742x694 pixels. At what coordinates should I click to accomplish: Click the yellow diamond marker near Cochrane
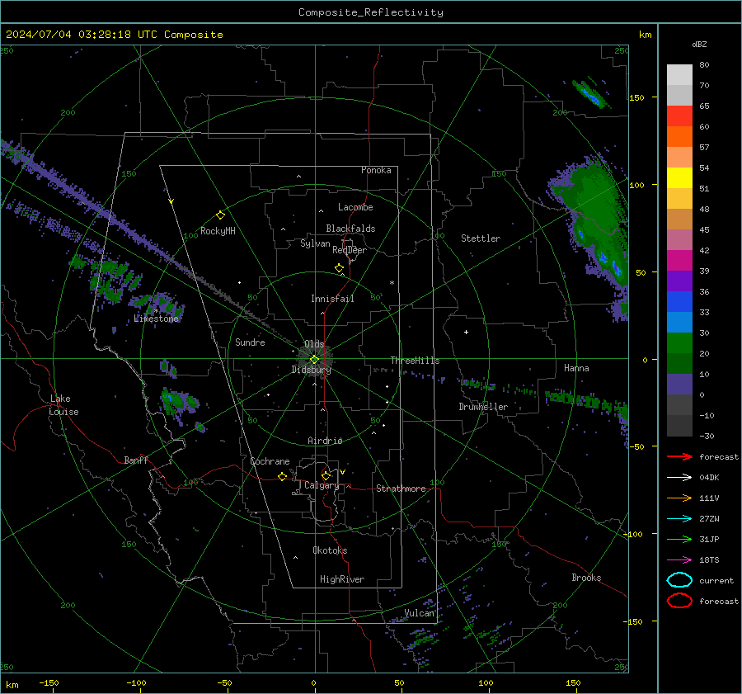282,476
